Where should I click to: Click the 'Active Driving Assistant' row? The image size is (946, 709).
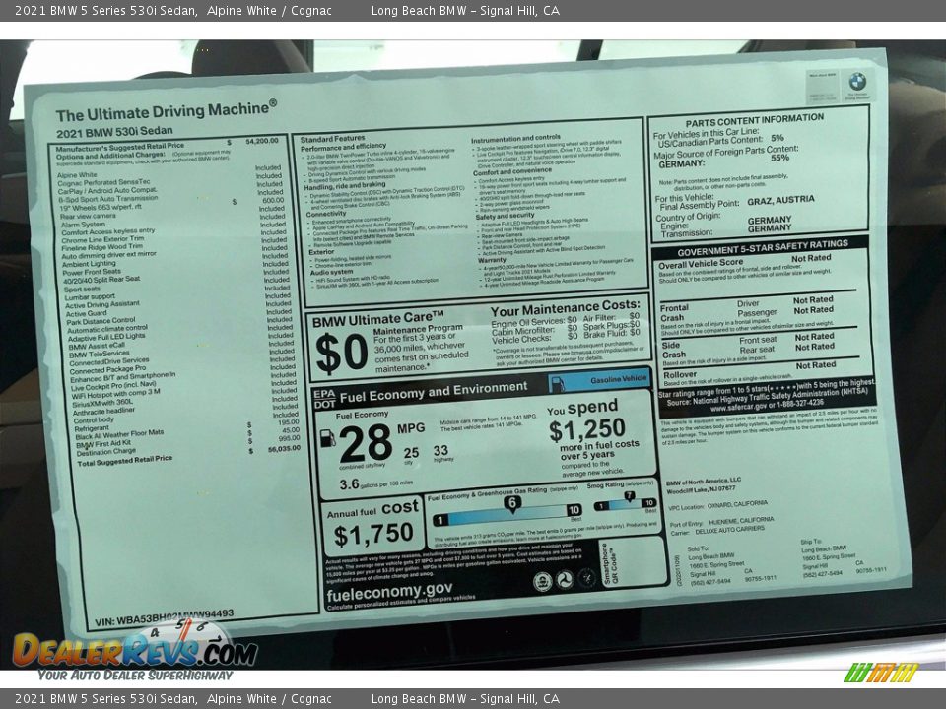coord(102,305)
